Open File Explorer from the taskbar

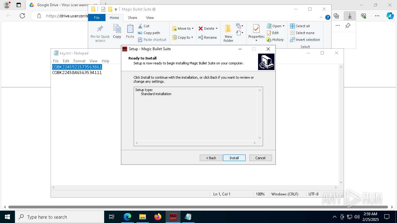[x=142, y=217]
